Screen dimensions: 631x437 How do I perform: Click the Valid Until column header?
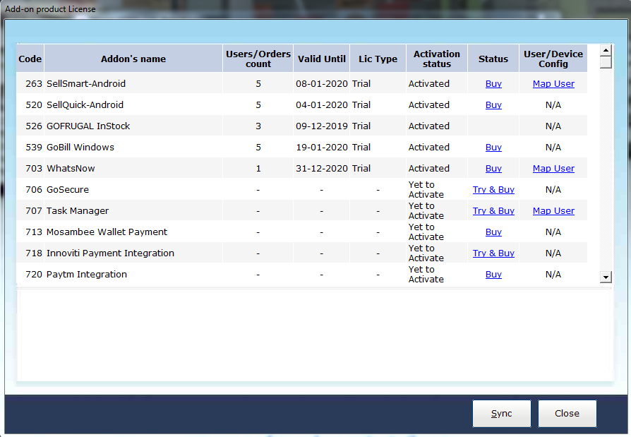point(322,59)
